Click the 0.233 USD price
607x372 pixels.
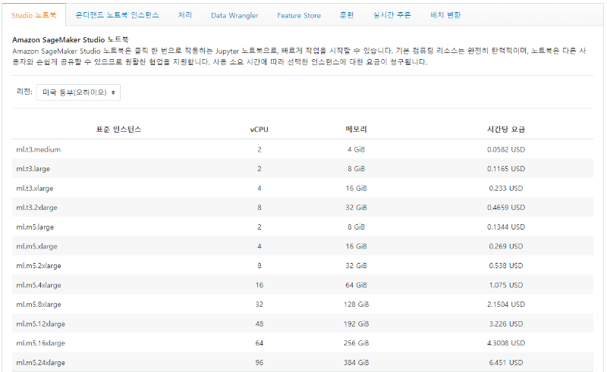point(506,189)
